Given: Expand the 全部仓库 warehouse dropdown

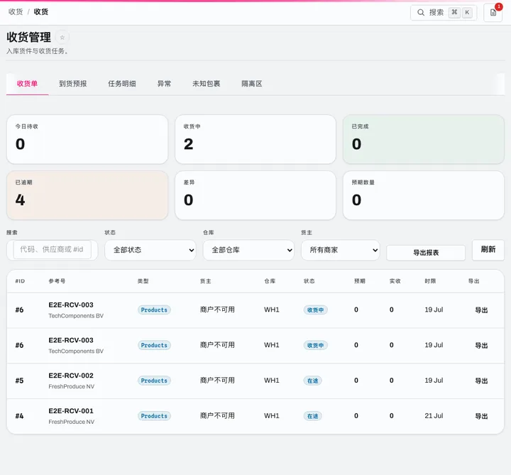Looking at the screenshot, I should [x=248, y=250].
